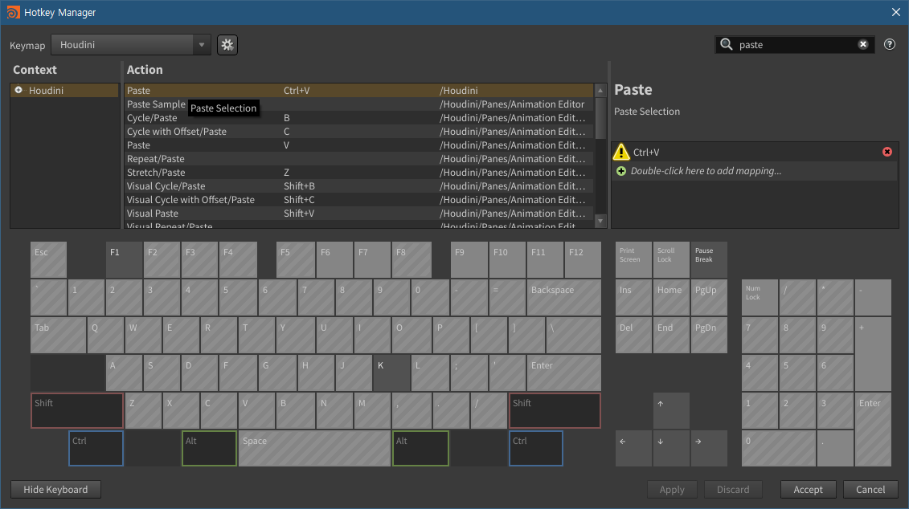Select the Cycle/Paste action row

point(358,117)
